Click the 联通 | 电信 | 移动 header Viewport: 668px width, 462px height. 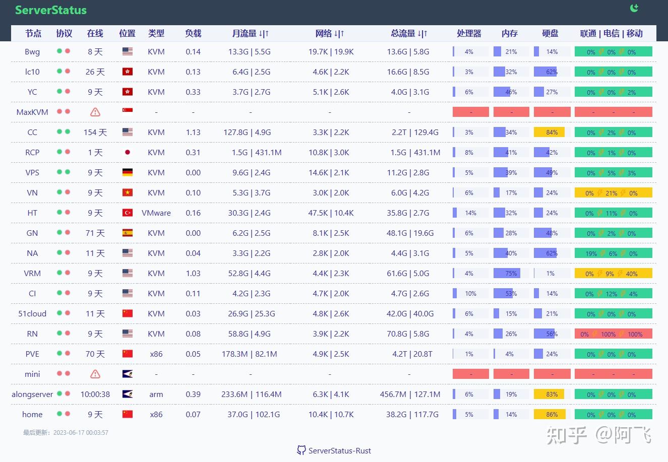(612, 33)
